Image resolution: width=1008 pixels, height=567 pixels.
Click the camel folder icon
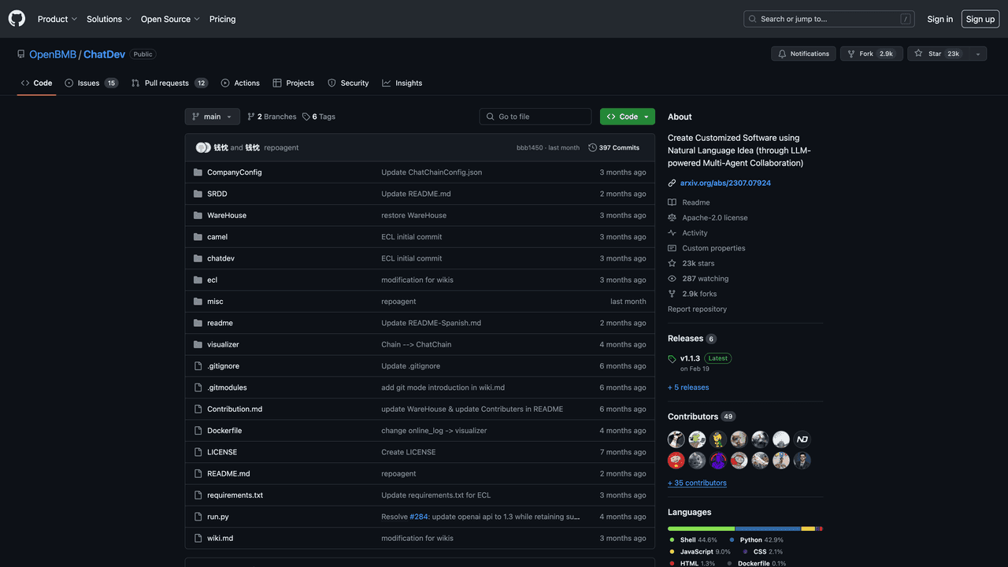198,237
